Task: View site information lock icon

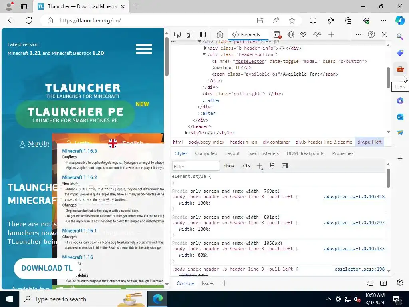Action: click(x=50, y=20)
